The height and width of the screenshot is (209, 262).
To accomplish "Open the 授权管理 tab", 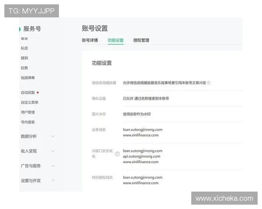I will click(141, 40).
